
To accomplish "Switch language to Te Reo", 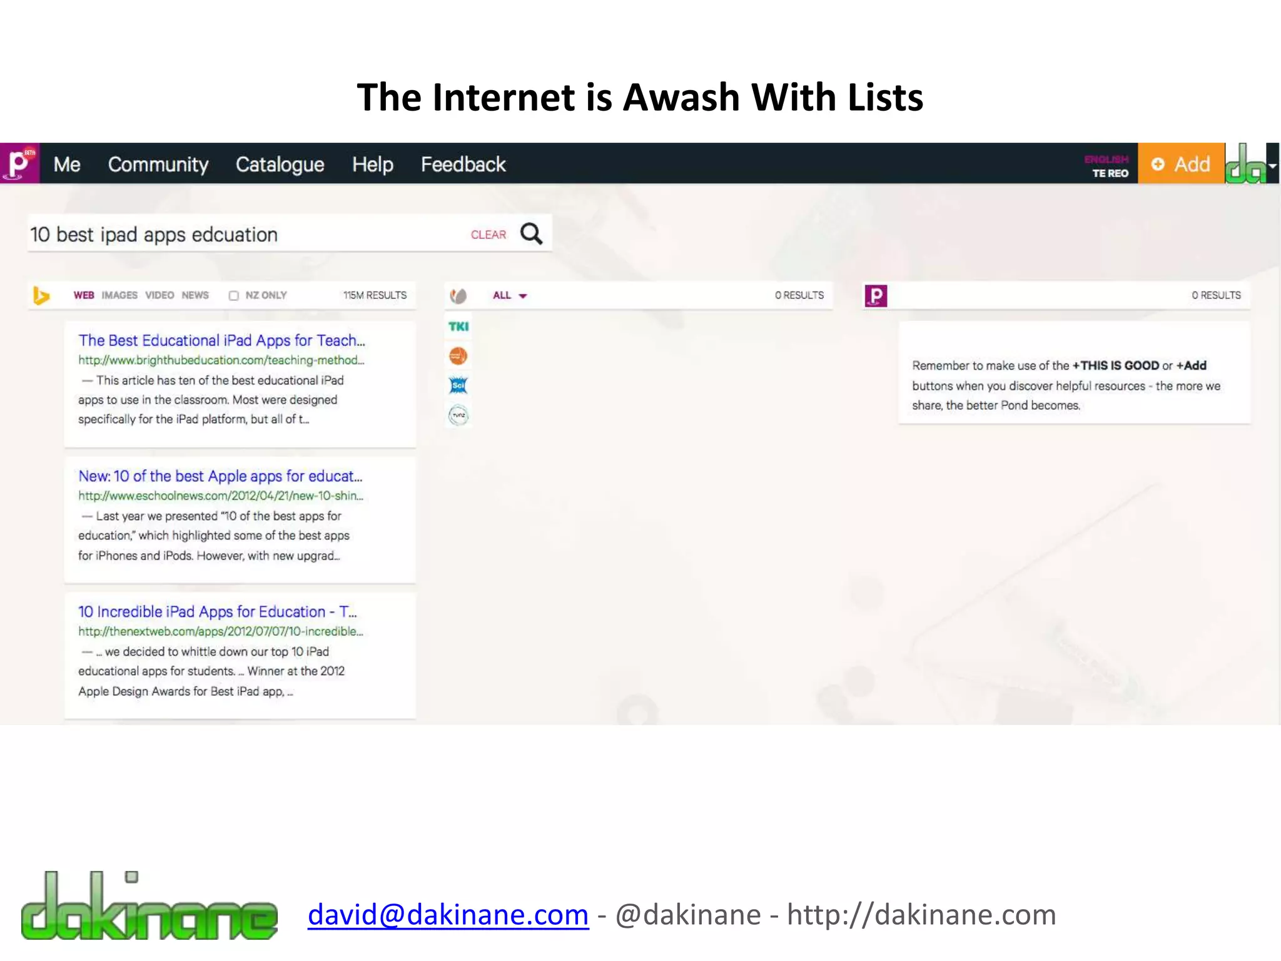I will click(x=1110, y=173).
